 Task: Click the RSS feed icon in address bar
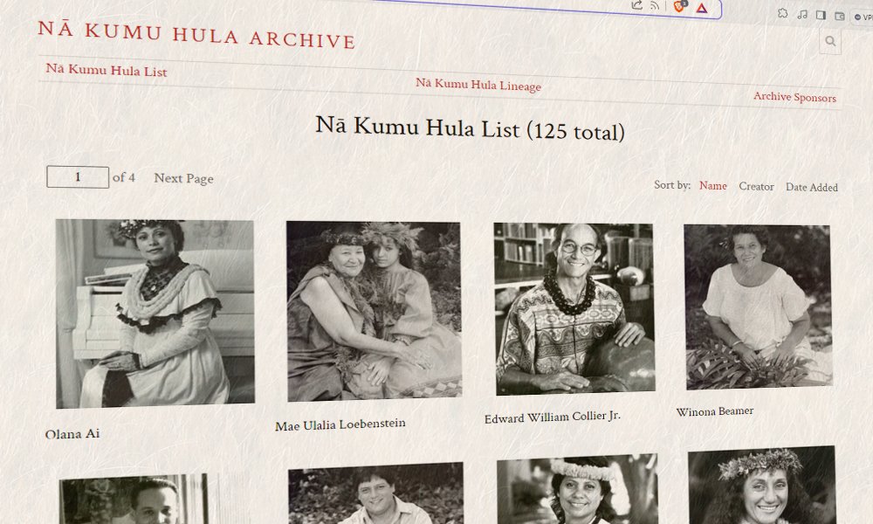click(x=655, y=5)
